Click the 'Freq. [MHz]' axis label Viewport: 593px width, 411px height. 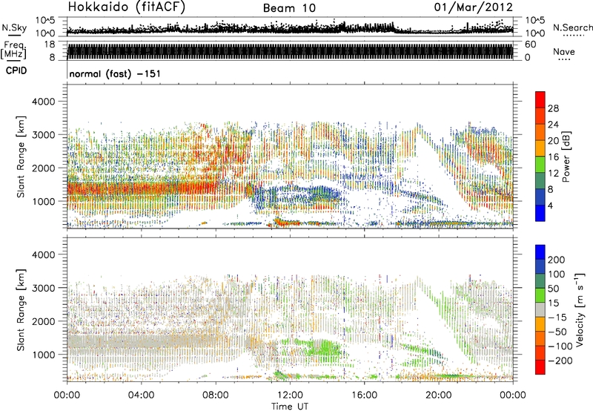(13, 50)
